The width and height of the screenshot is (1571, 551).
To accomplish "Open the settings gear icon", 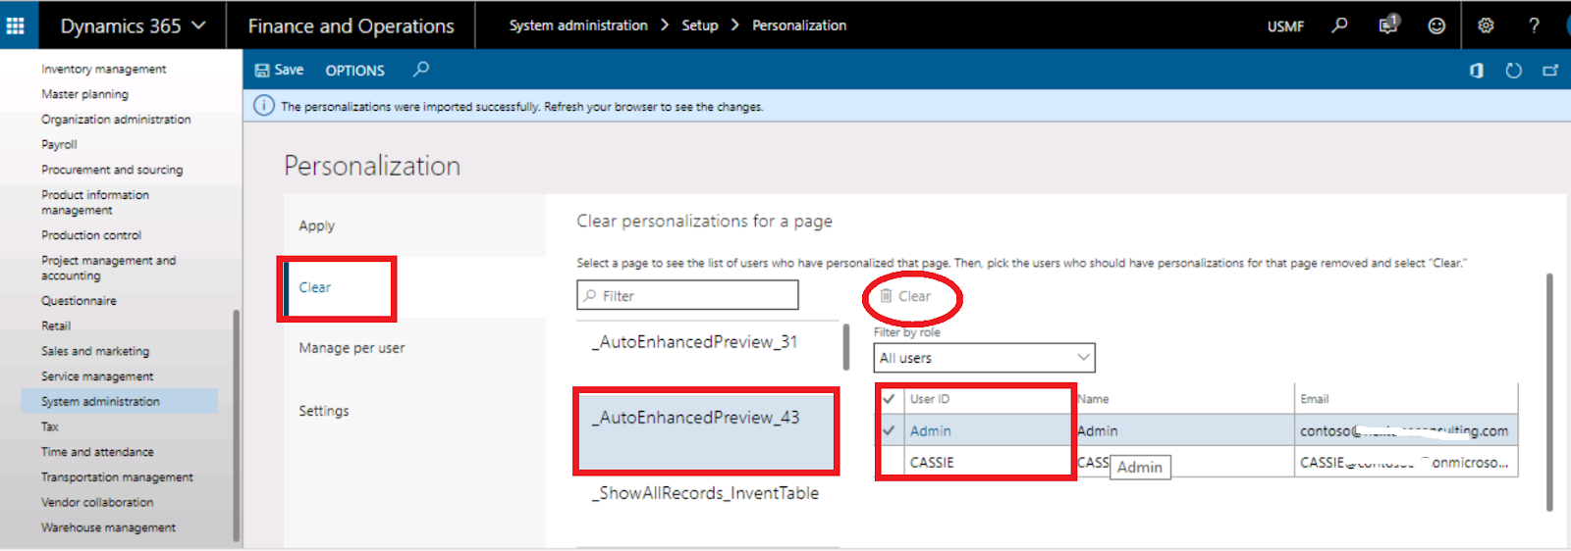I will (1486, 25).
